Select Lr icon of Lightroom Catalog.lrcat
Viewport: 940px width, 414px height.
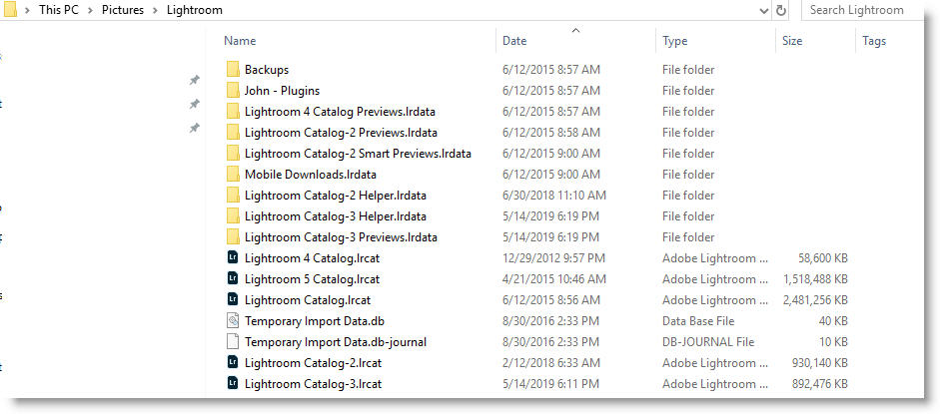[x=233, y=299]
